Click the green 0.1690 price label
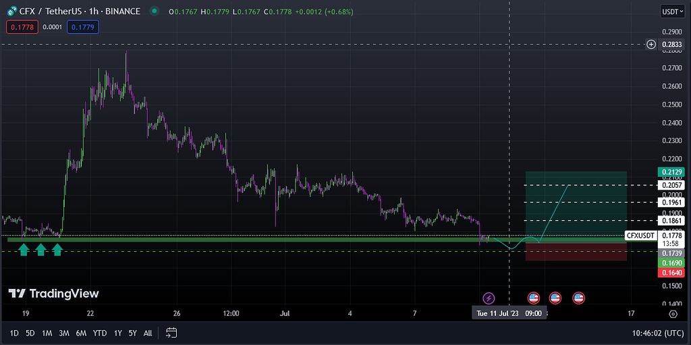691x345 pixels. (x=671, y=263)
